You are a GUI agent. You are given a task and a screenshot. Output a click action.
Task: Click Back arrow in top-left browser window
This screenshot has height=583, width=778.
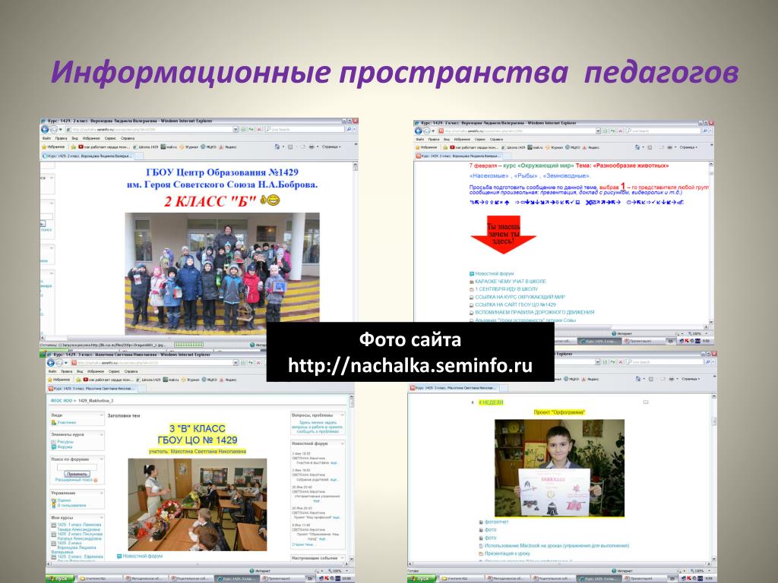pos(45,129)
